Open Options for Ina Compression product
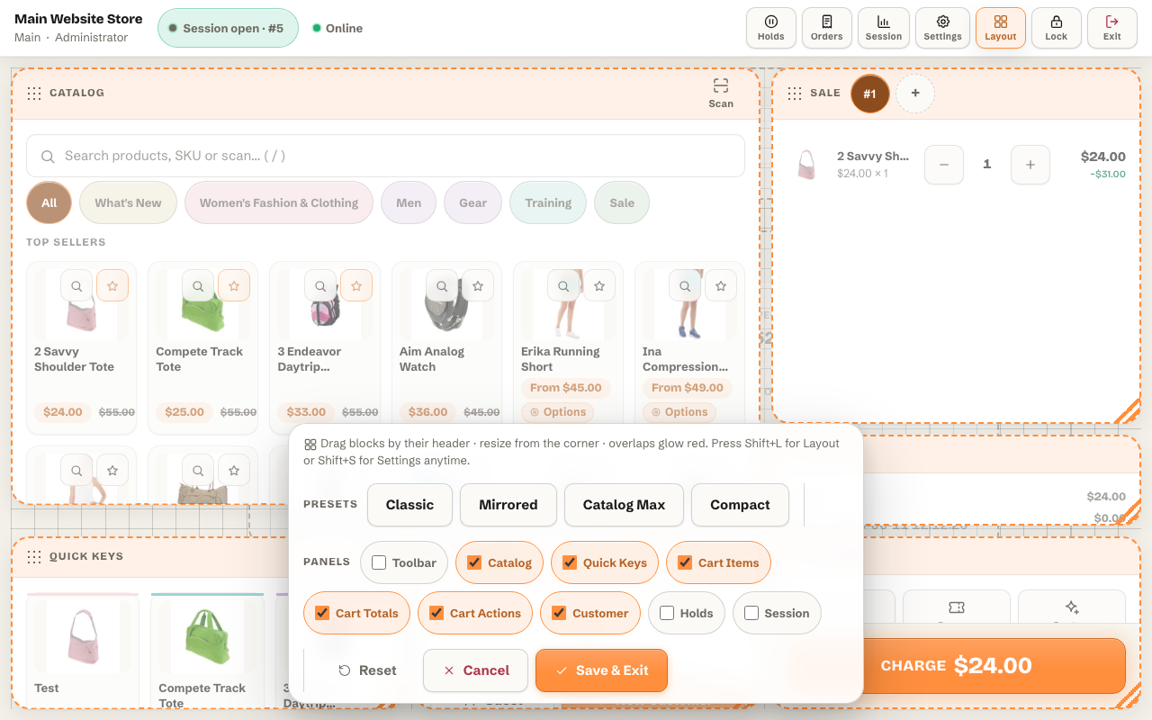Screen dimensions: 1152x720 tap(680, 412)
